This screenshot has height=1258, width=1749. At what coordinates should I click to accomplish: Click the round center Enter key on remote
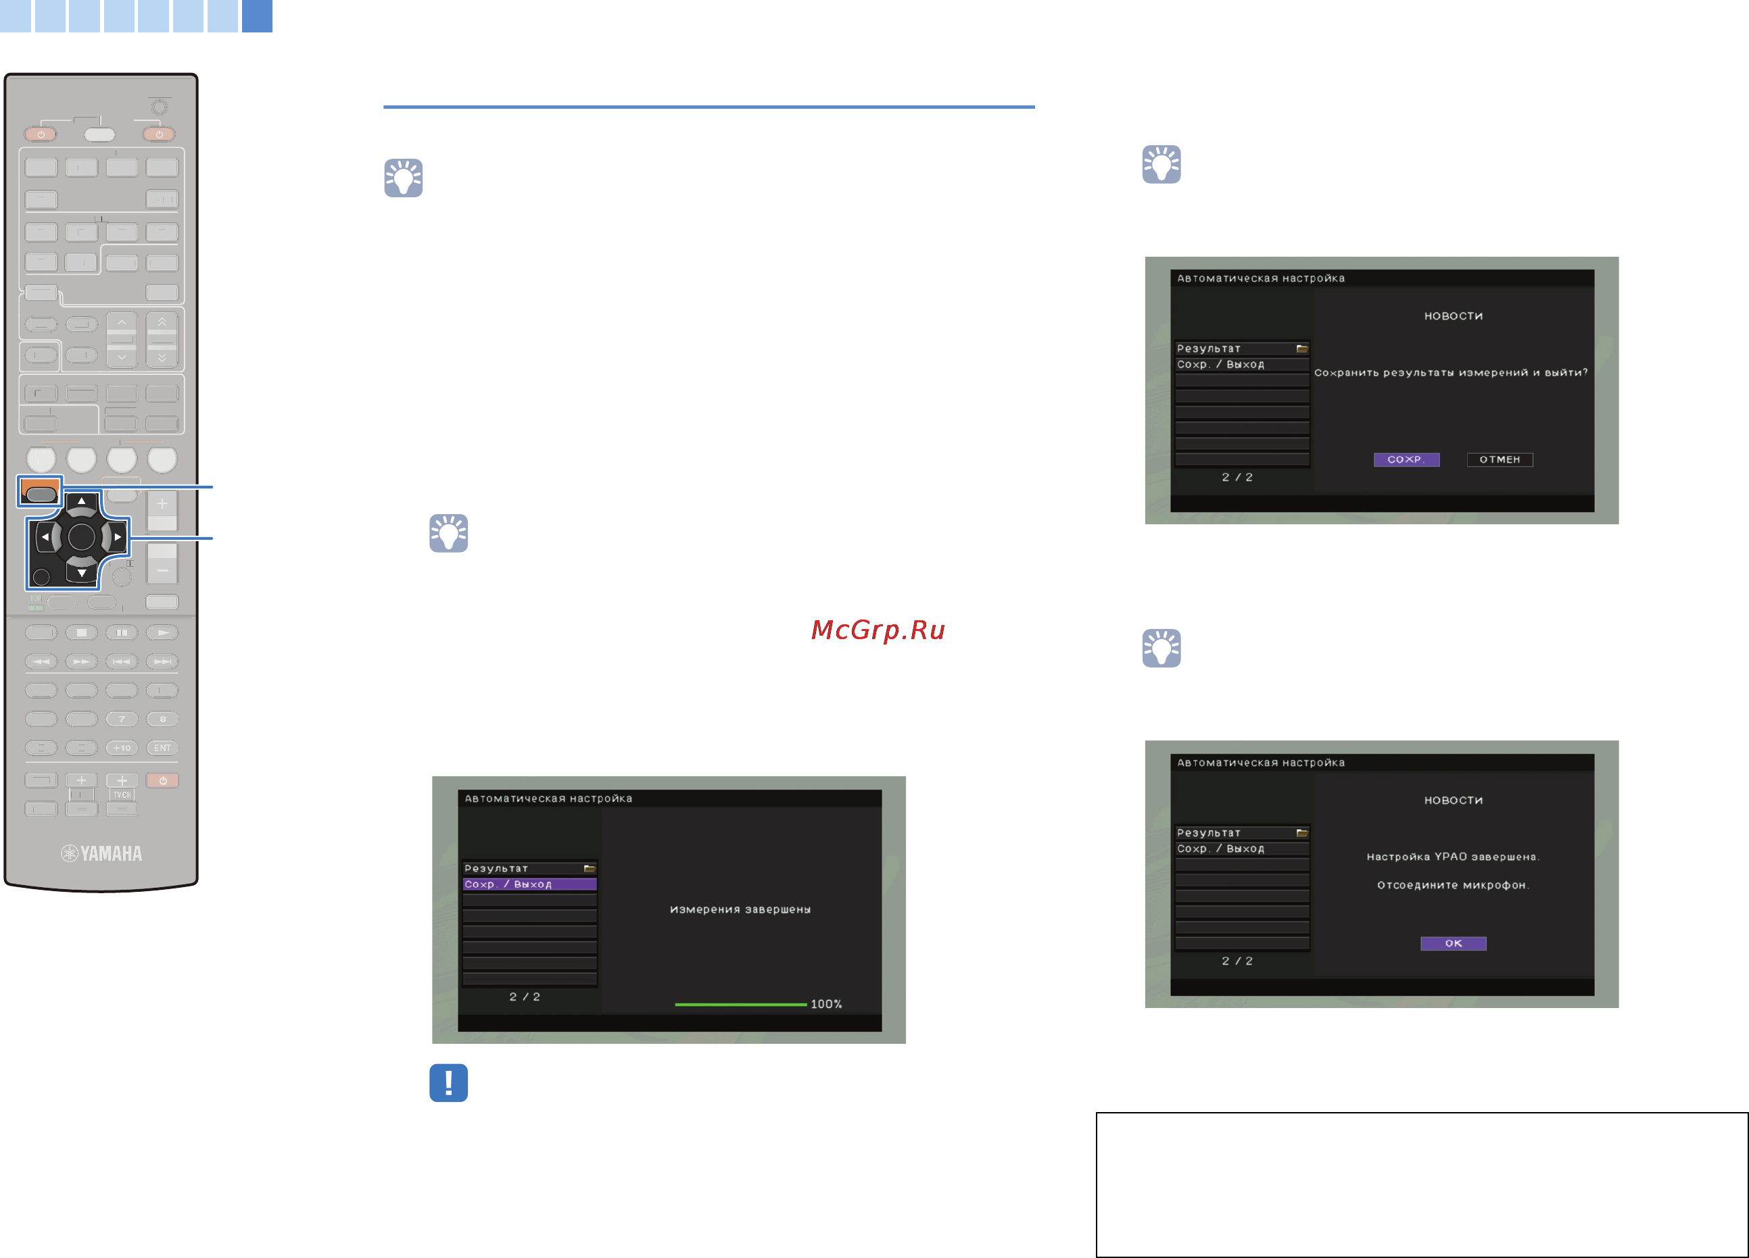(81, 537)
